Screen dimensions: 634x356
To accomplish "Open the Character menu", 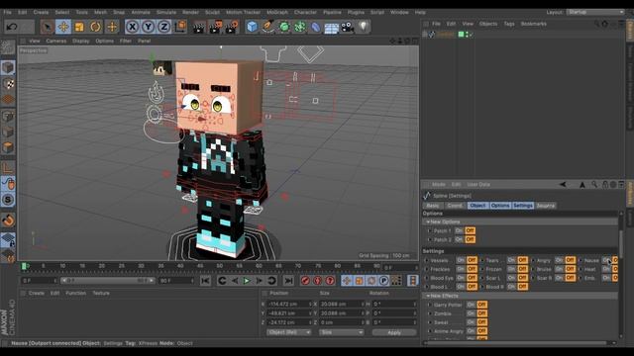I will 305,13.
